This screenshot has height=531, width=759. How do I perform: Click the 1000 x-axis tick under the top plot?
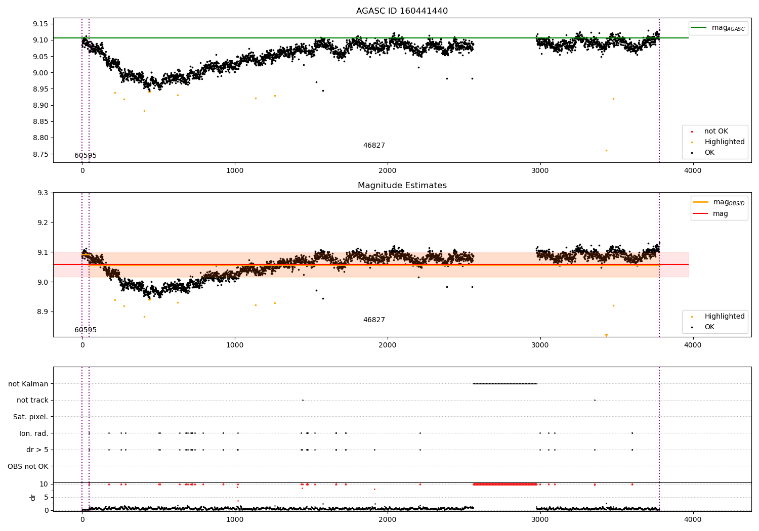point(235,170)
